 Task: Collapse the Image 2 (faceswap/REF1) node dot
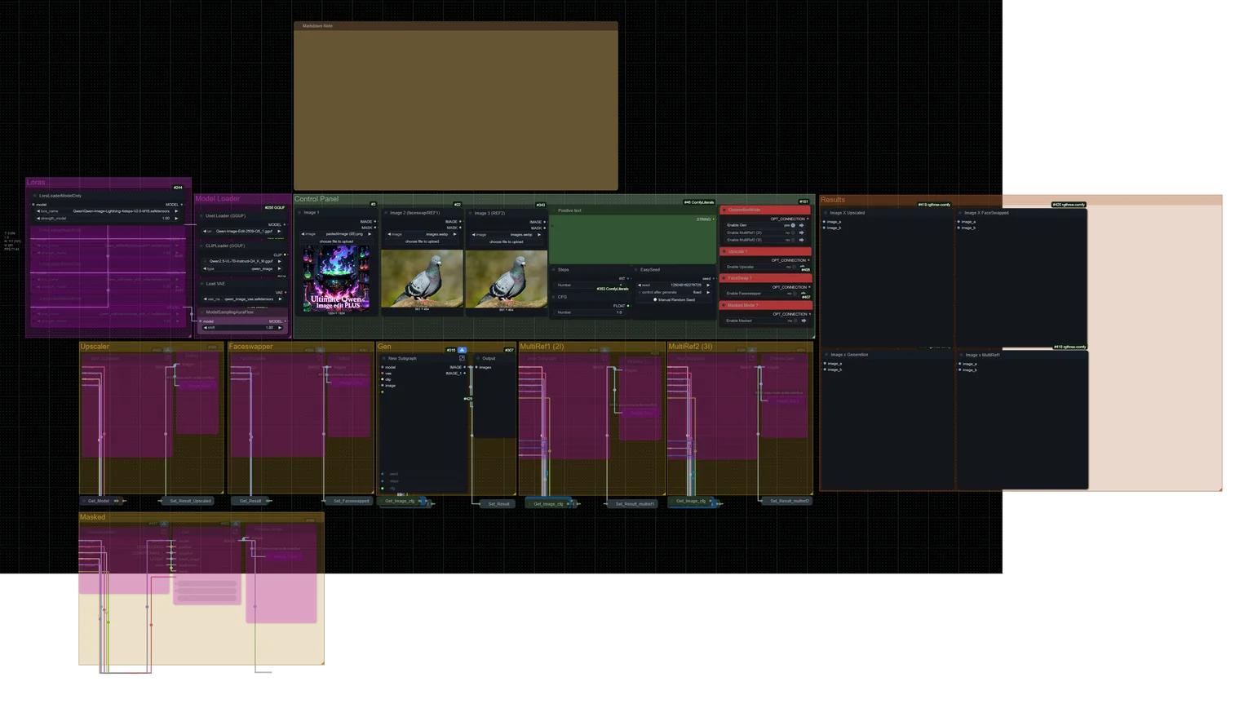(385, 213)
